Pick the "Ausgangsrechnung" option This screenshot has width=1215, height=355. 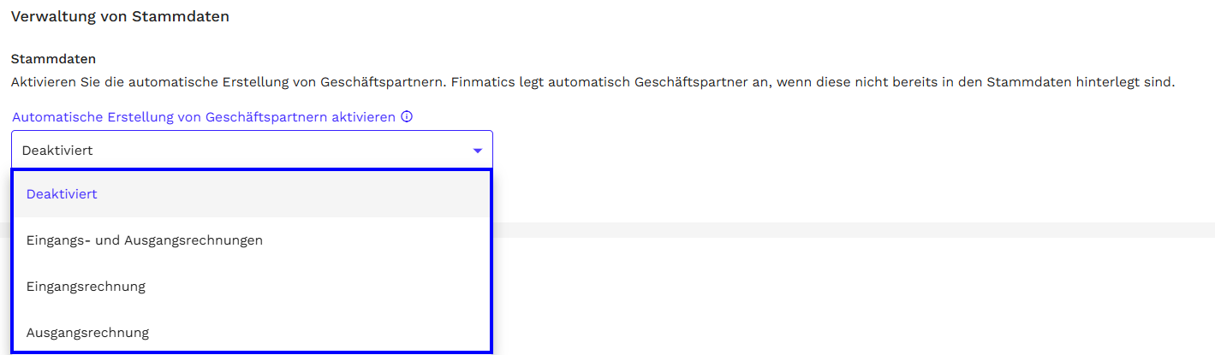(87, 333)
